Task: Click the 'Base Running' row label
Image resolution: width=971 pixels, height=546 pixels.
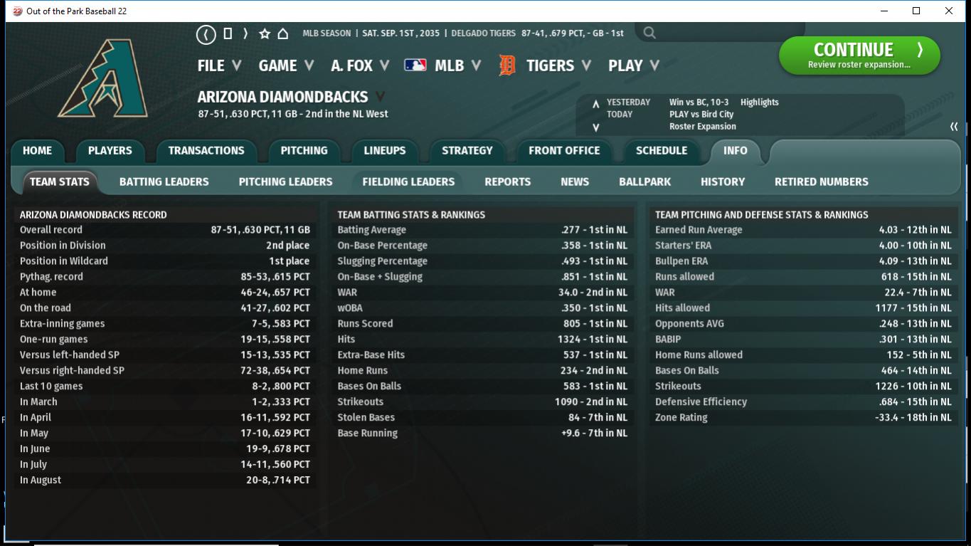Action: [x=368, y=434]
